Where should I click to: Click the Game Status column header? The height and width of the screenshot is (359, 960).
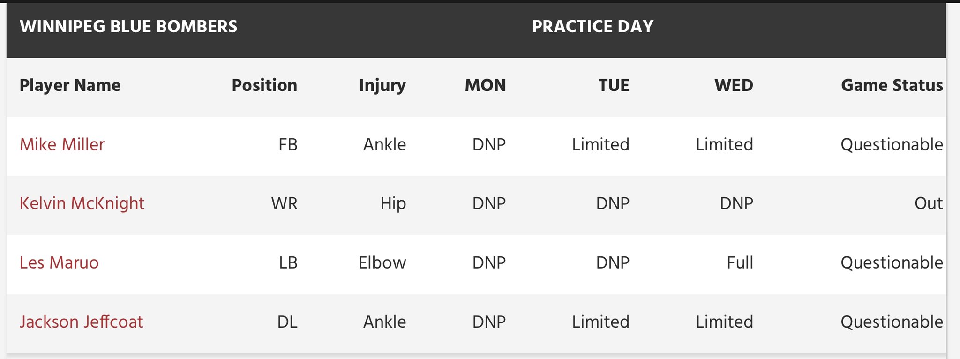coord(892,85)
